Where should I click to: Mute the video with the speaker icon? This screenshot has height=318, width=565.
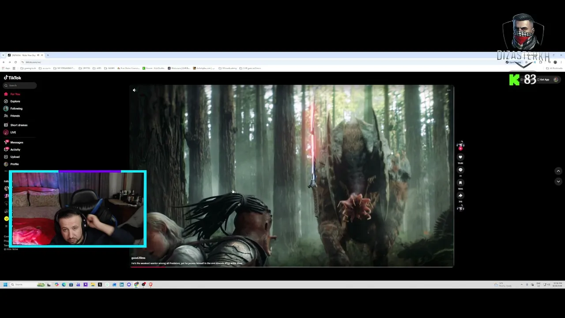pyautogui.click(x=134, y=90)
